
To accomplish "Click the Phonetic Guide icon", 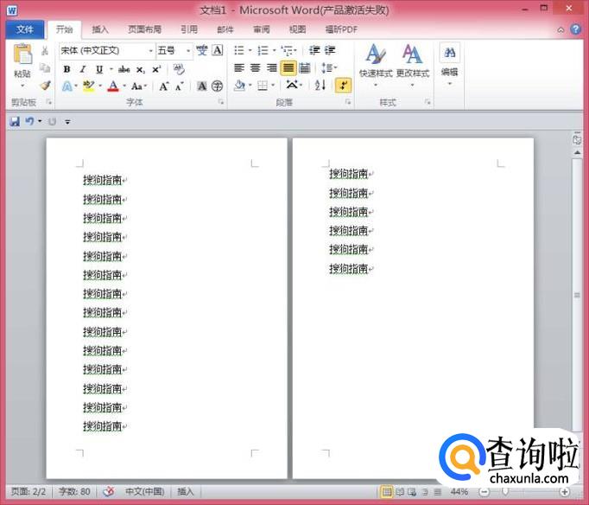I will click(202, 50).
